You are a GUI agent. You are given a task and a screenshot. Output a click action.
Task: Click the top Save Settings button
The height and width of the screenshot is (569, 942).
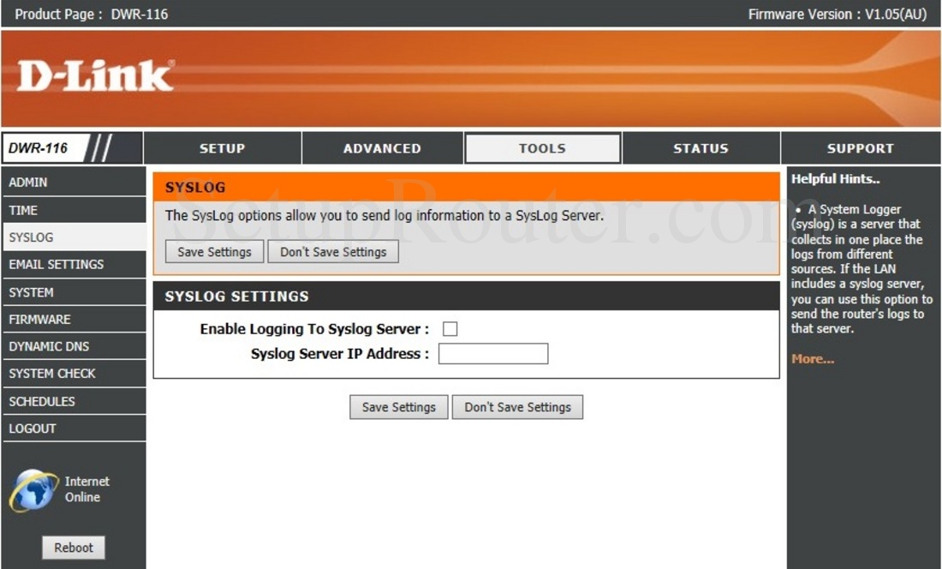(214, 252)
